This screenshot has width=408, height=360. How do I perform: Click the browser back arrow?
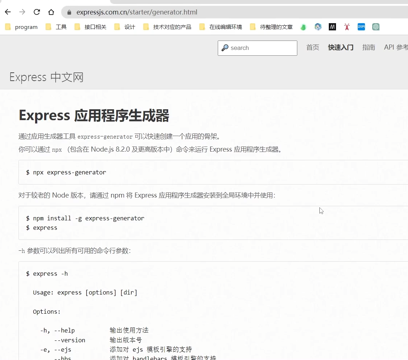tap(8, 12)
